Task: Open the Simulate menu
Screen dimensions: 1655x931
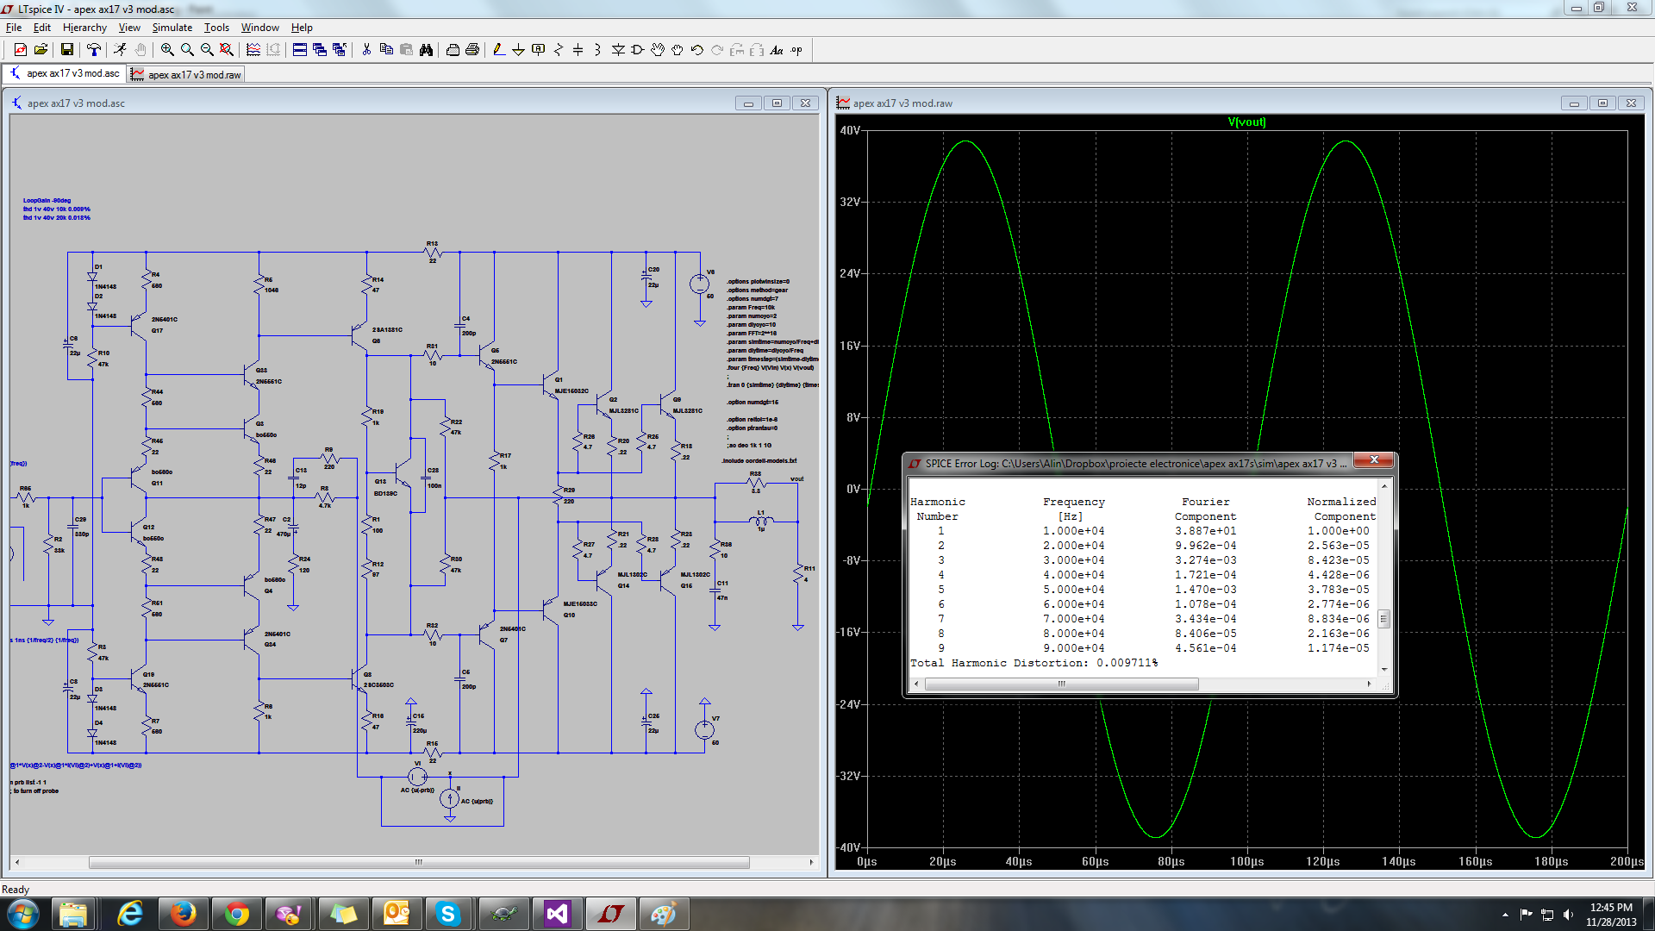Action: pos(172,28)
